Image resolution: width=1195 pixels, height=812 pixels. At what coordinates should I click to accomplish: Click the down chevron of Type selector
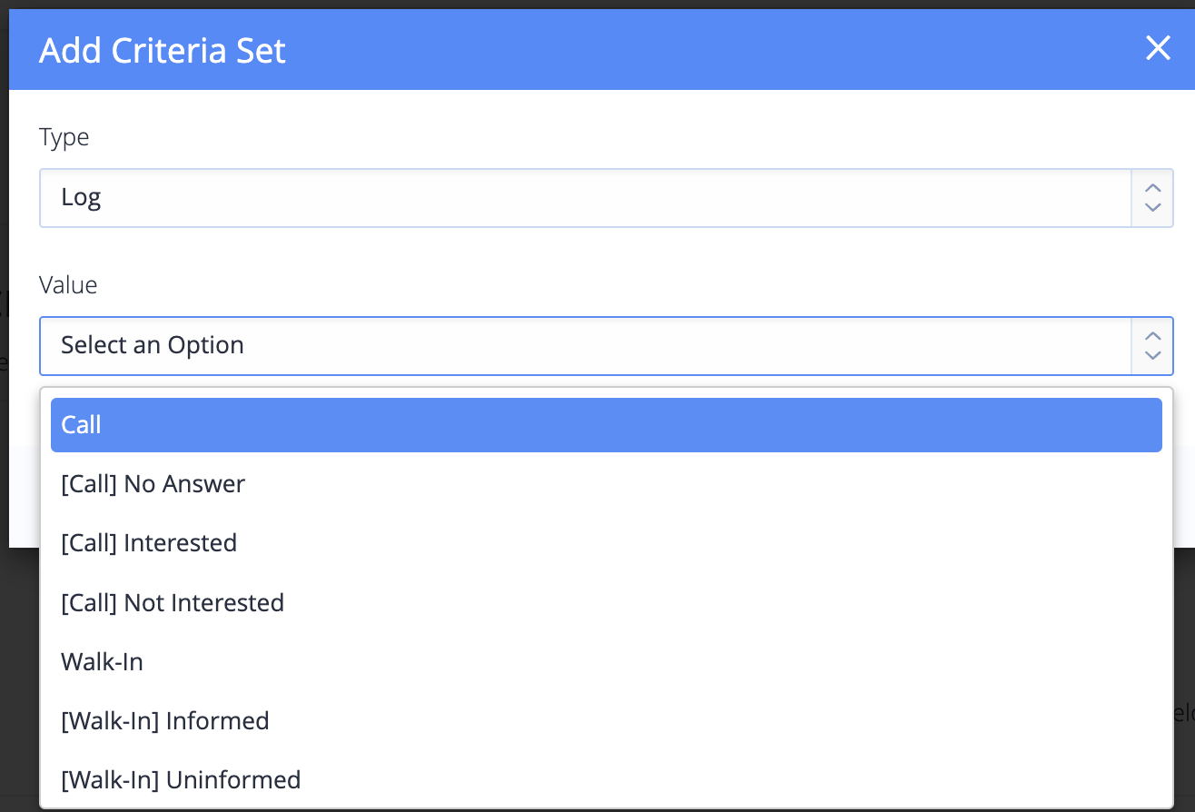tap(1153, 207)
